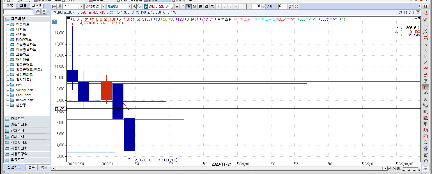Toggle the 년 yearly period button

pyautogui.click(x=195, y=6)
